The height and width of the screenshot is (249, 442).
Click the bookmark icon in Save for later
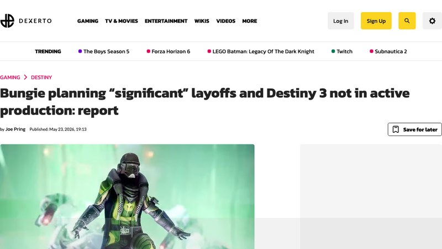396,129
